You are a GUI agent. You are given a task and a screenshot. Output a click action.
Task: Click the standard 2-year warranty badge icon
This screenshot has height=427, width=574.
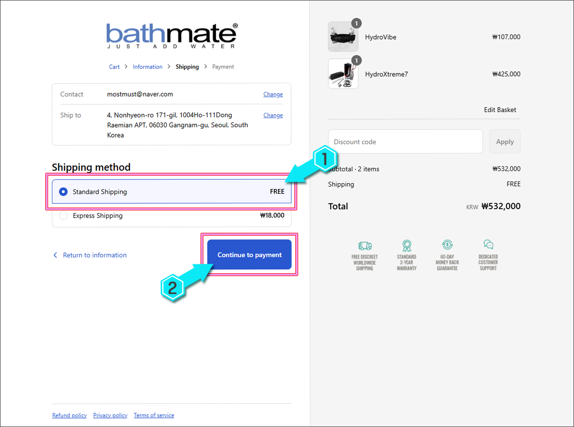(x=407, y=246)
